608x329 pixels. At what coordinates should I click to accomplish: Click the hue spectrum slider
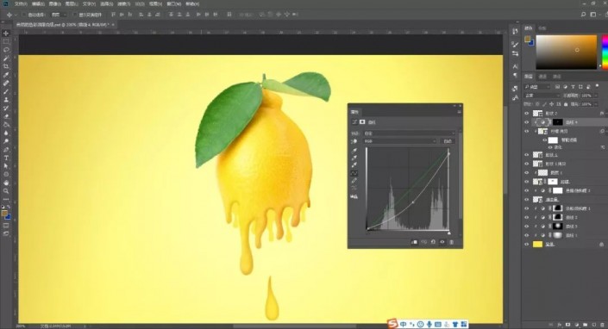click(605, 53)
